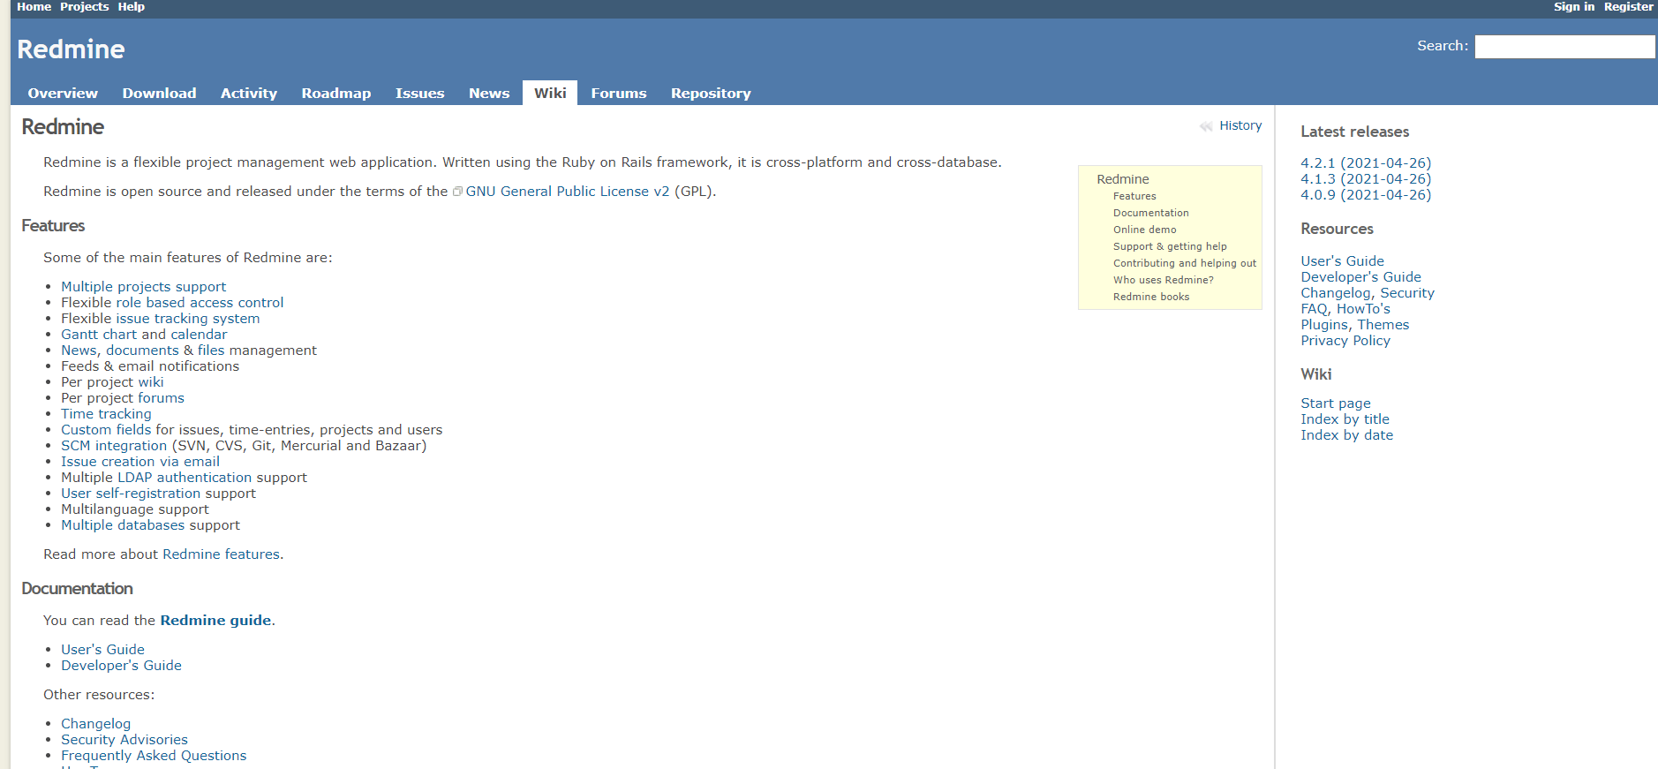Open the Custom fields link
Screen dimensions: 1658x769
coord(106,430)
